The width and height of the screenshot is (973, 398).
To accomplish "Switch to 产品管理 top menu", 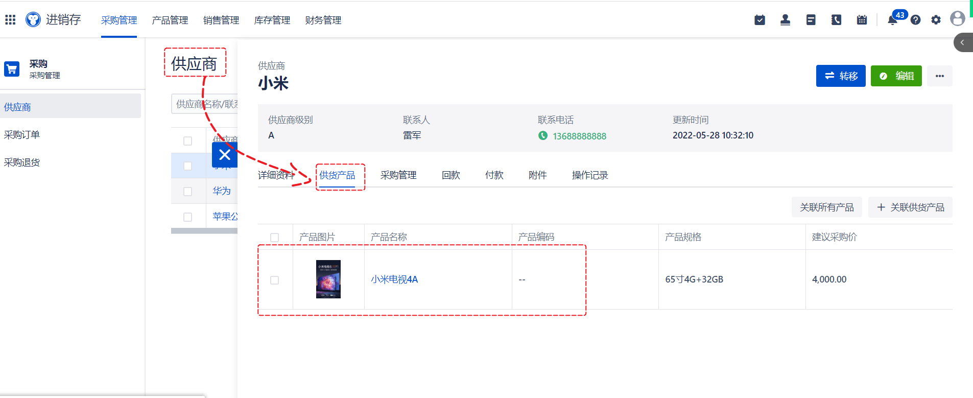I will [170, 20].
